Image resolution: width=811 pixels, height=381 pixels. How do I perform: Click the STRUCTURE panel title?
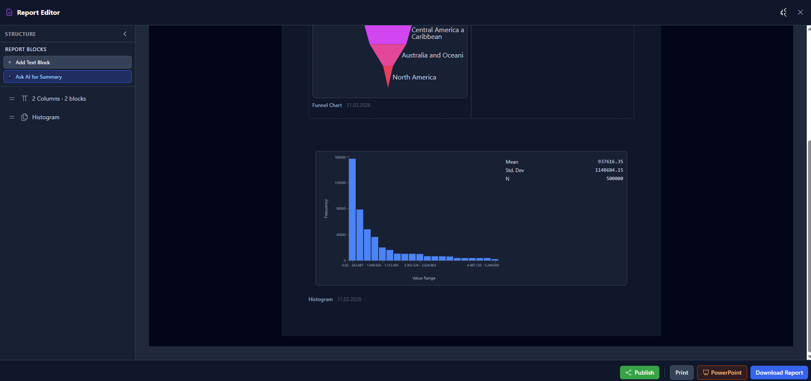(x=20, y=34)
